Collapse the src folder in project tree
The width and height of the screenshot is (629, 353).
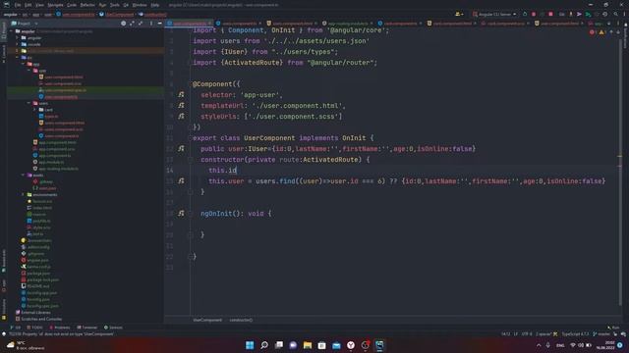tap(18, 57)
